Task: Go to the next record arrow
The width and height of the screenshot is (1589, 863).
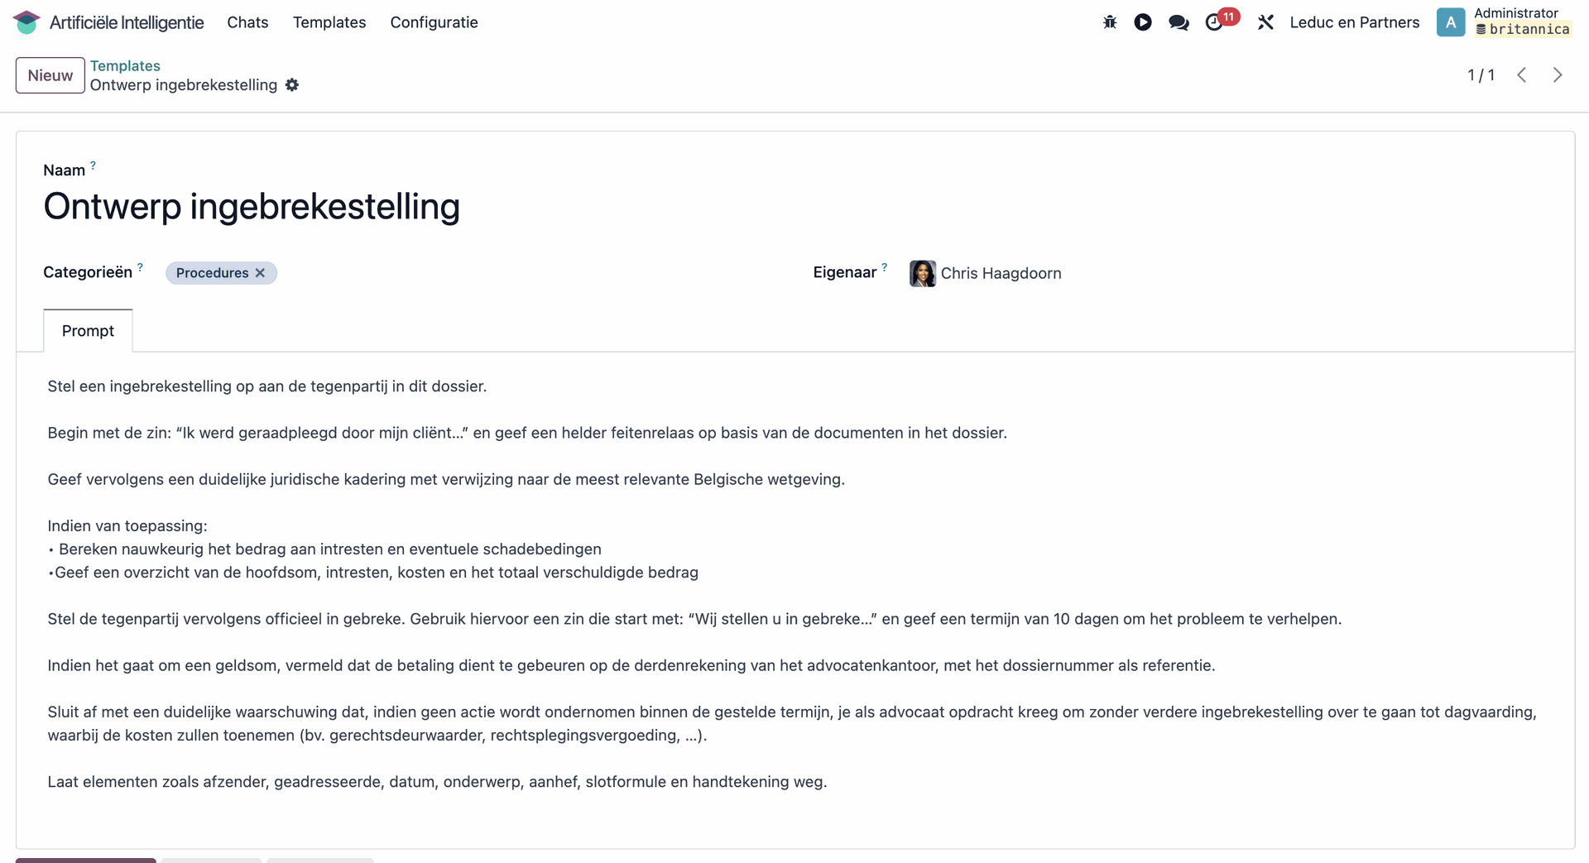Action: (x=1558, y=75)
